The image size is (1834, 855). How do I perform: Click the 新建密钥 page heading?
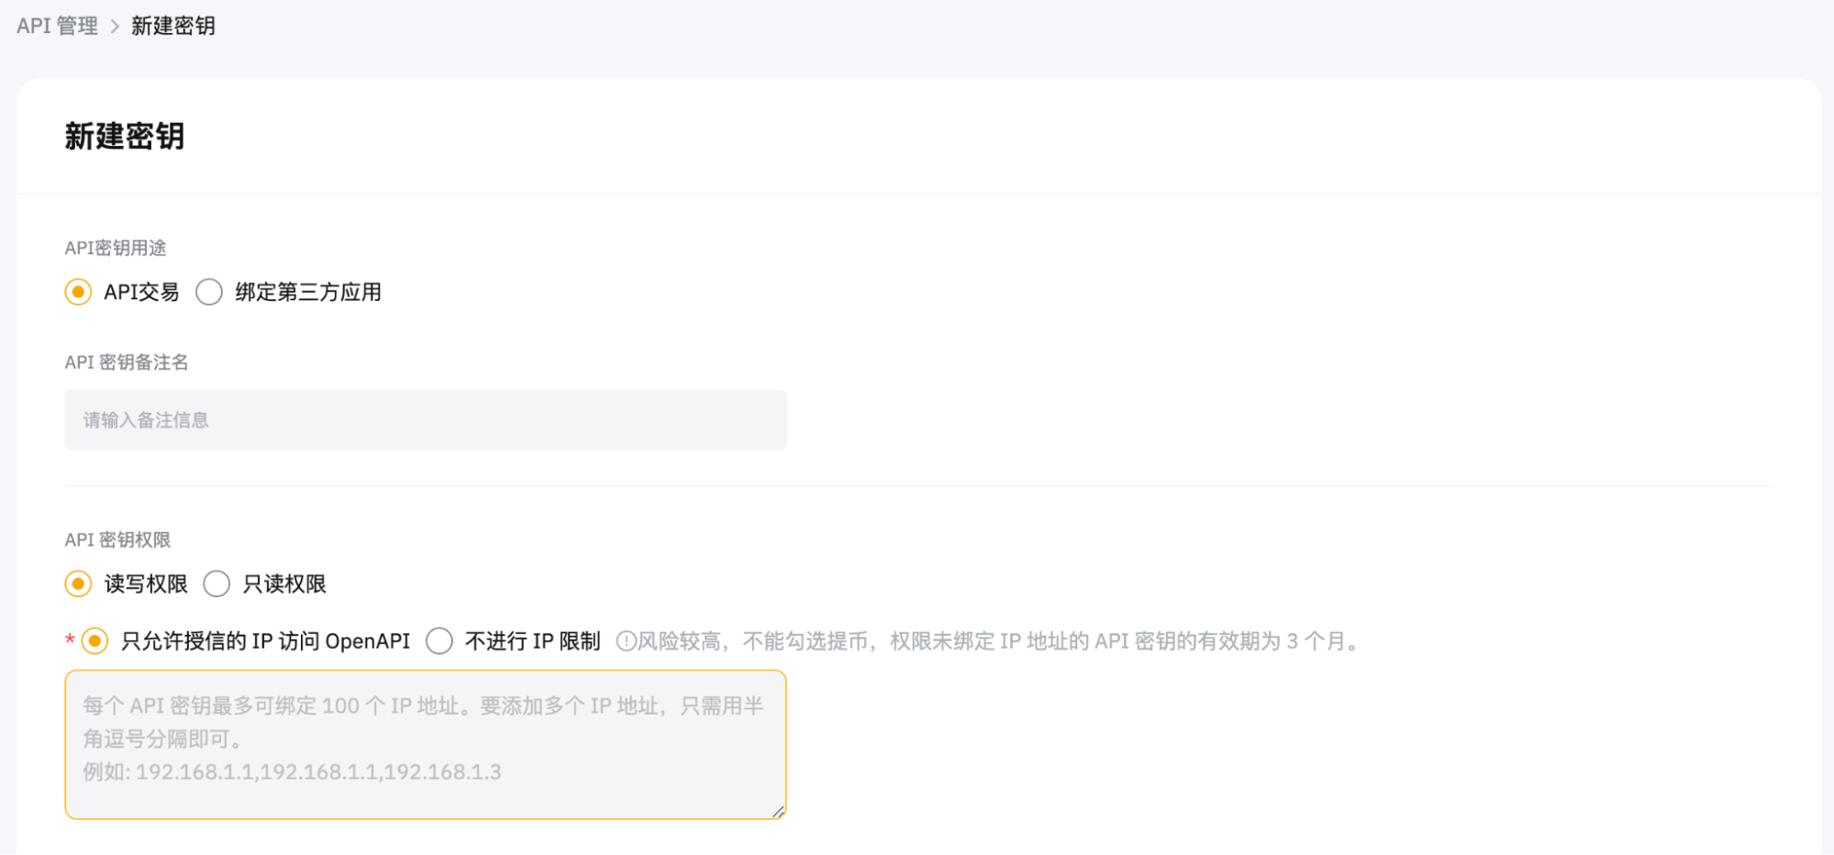124,137
